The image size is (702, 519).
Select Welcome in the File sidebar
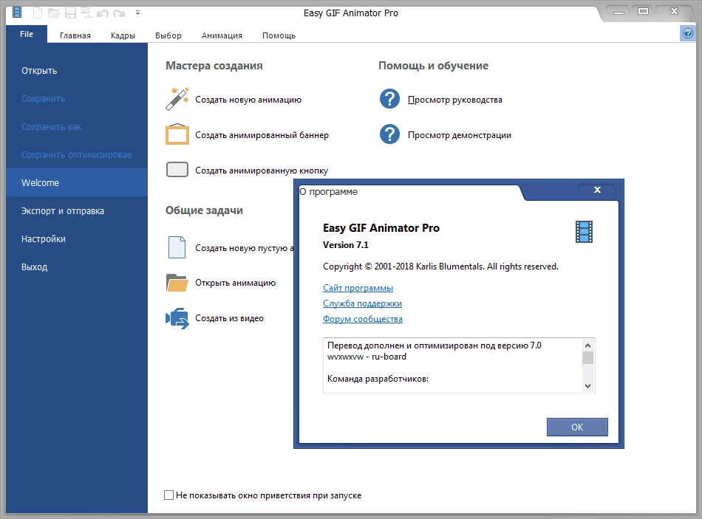pyautogui.click(x=77, y=182)
